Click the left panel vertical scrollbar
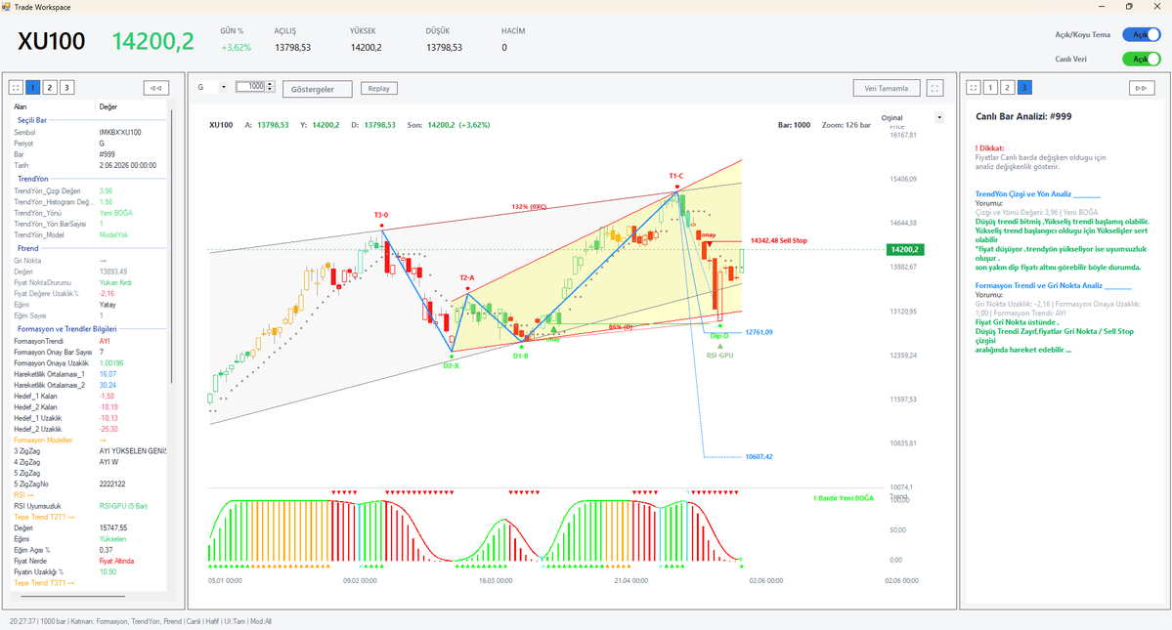The image size is (1172, 630). (x=171, y=246)
